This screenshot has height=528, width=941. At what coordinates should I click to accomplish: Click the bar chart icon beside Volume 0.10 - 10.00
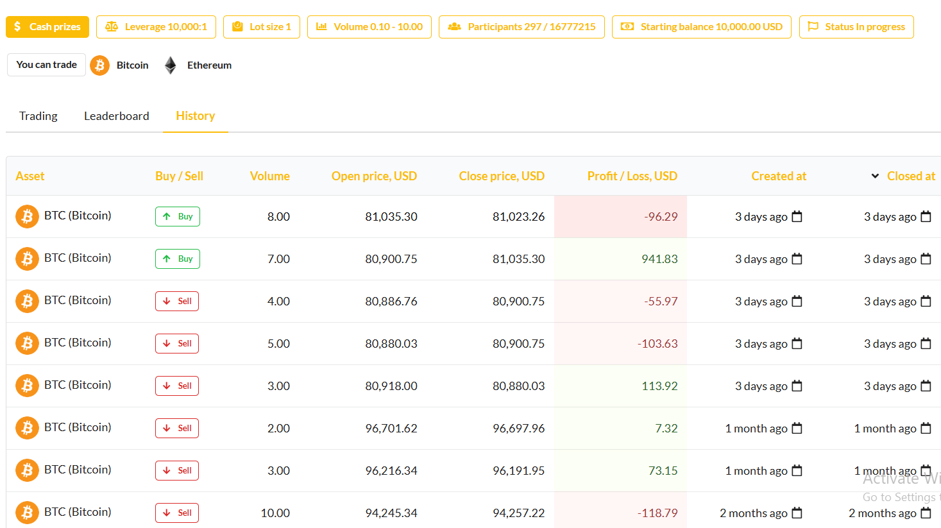321,26
